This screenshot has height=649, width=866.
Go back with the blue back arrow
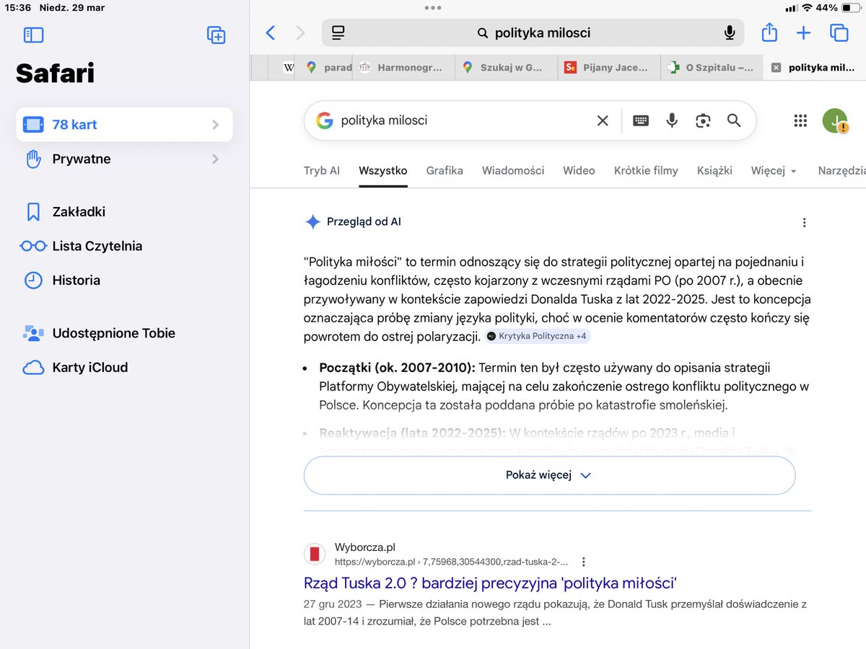coord(271,32)
